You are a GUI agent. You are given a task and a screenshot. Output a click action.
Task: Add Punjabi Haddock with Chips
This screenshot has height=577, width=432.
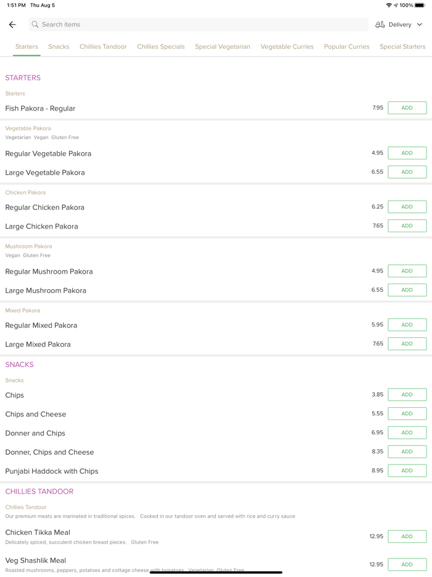(407, 471)
